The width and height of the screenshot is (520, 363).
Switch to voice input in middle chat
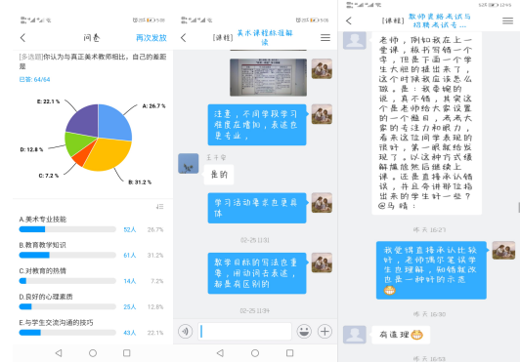pos(185,331)
